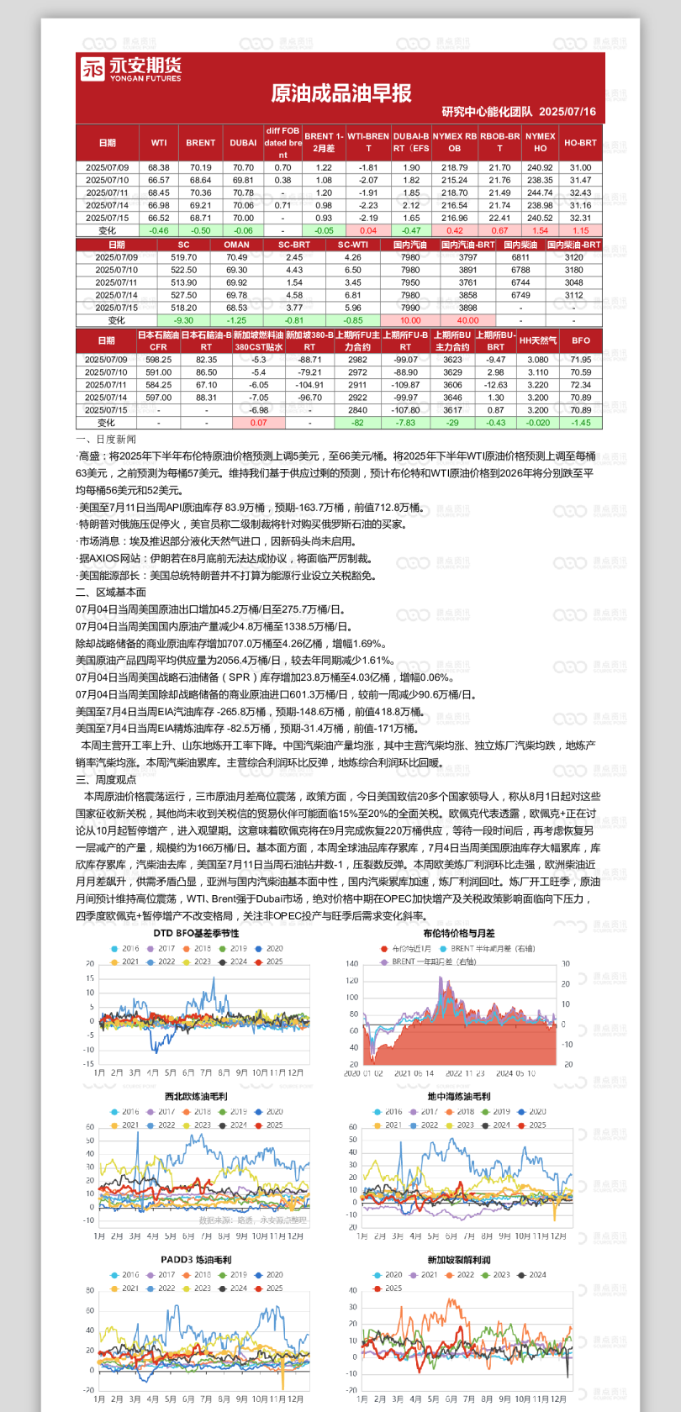Click NYMEX HO value 244.74

[540, 192]
